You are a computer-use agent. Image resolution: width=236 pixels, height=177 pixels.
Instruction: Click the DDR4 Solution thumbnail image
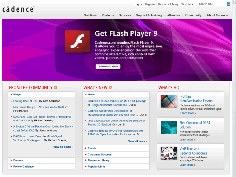pos(169,128)
